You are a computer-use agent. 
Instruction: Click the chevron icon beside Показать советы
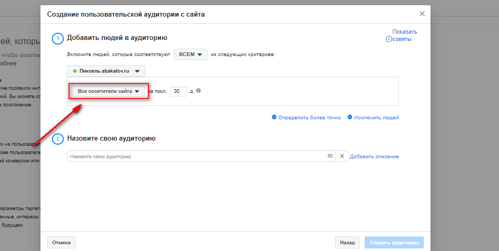(x=388, y=39)
